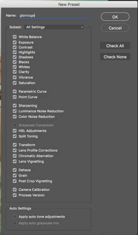
Task: Disable Split Toning in preset
Action: point(15,136)
